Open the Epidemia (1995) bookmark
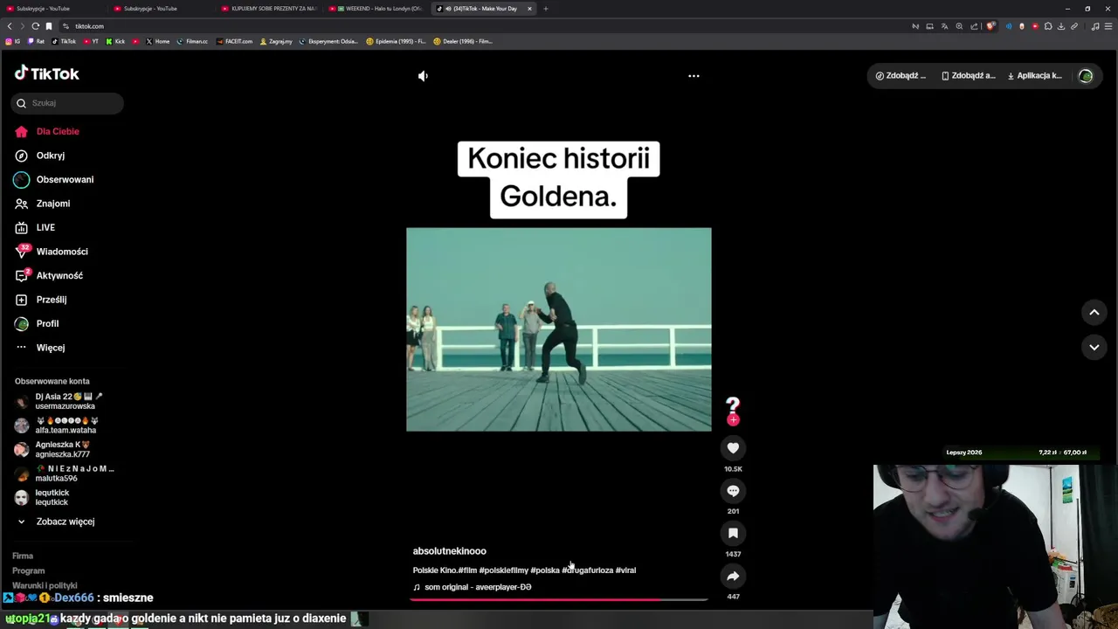 [397, 41]
